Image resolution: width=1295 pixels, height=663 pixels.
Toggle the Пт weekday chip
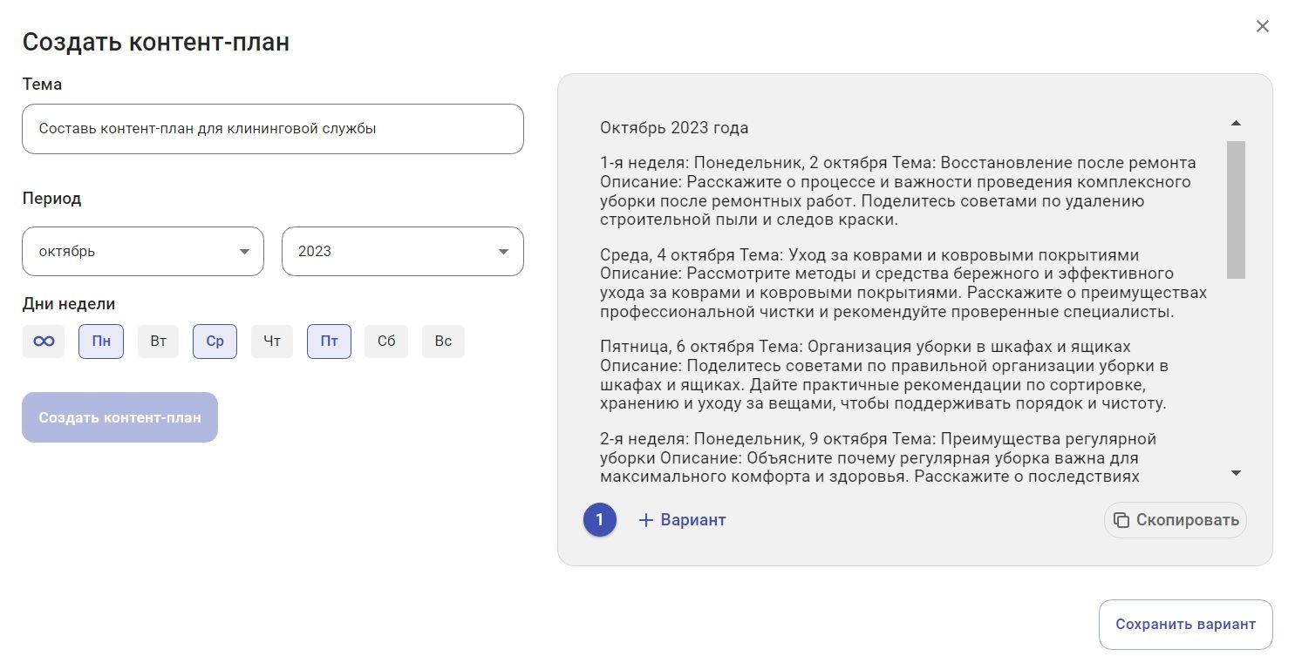pyautogui.click(x=329, y=342)
